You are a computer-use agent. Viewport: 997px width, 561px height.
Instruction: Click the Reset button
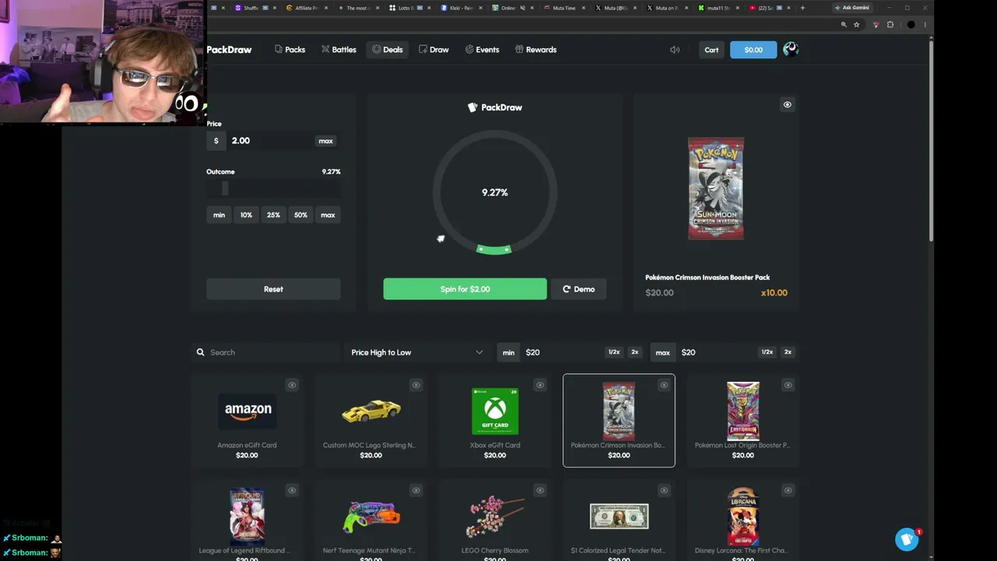[x=273, y=289]
